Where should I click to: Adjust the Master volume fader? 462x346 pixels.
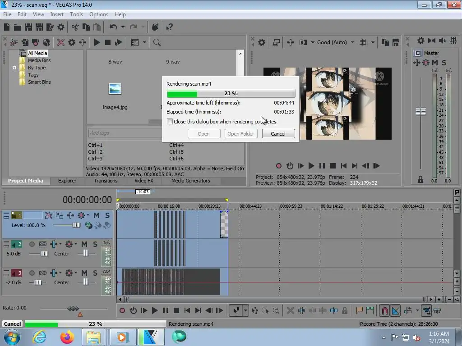pyautogui.click(x=420, y=112)
